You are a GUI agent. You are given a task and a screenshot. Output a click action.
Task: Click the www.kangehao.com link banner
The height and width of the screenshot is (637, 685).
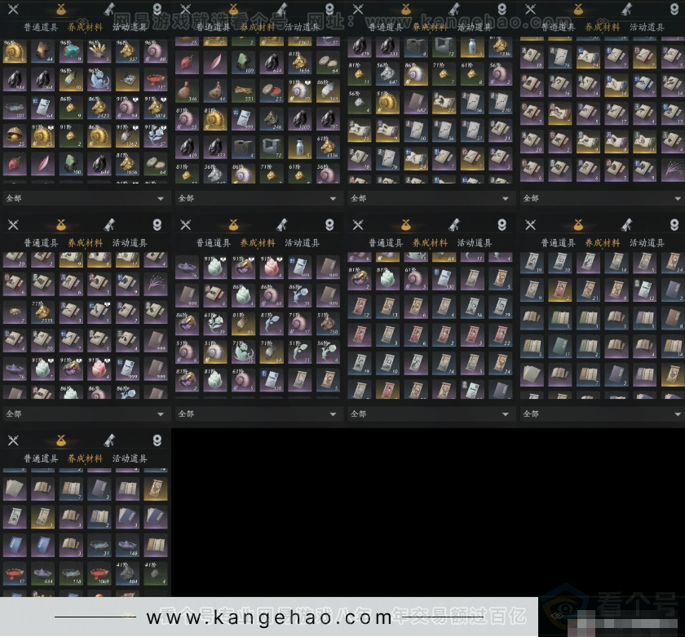(x=269, y=617)
